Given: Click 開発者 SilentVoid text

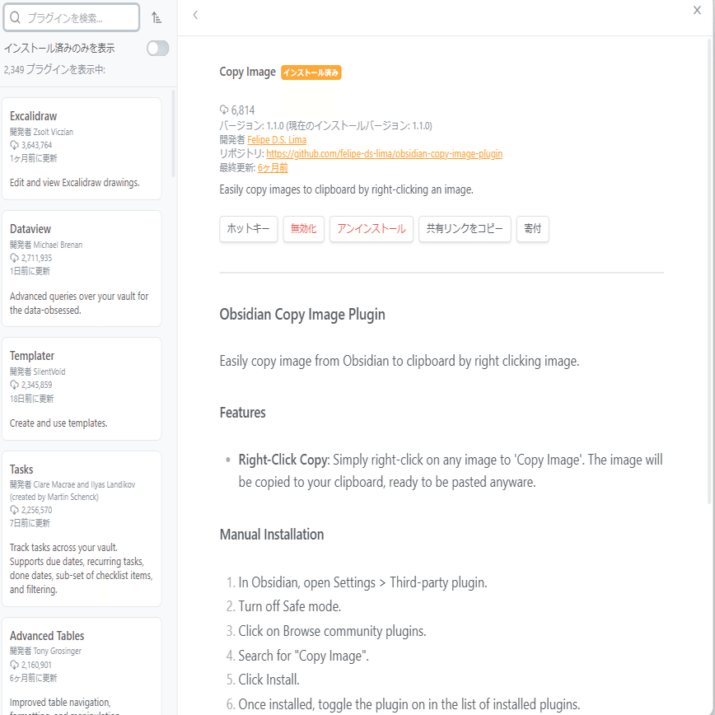Looking at the screenshot, I should [x=37, y=372].
